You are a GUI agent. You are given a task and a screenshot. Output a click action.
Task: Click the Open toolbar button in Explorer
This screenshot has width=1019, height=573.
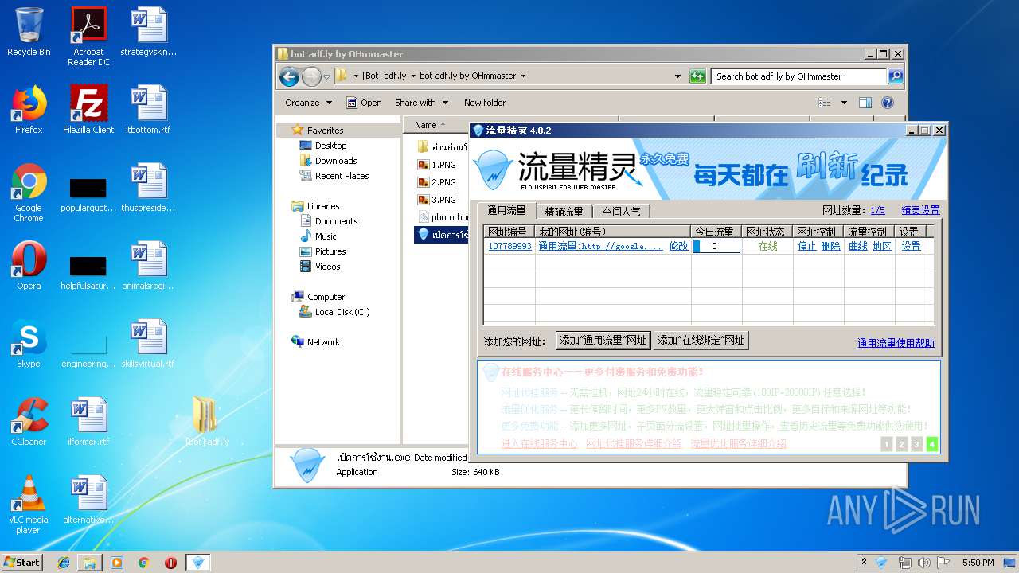pyautogui.click(x=365, y=103)
